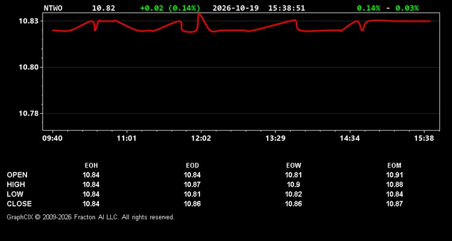
Task: Select the EOH CLOSE value 10.84
Action: [x=91, y=204]
